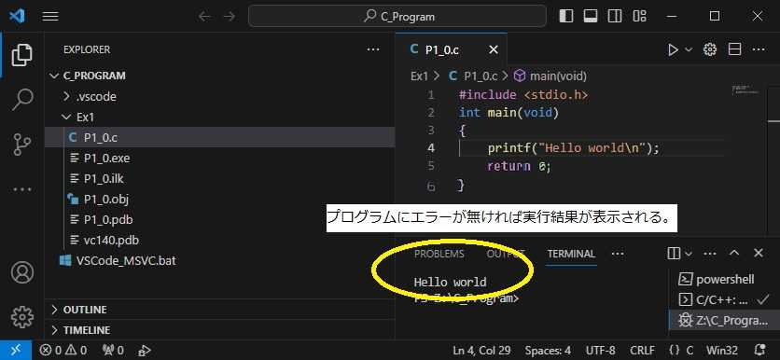Open split terminal dropdown arrow

coord(689,254)
